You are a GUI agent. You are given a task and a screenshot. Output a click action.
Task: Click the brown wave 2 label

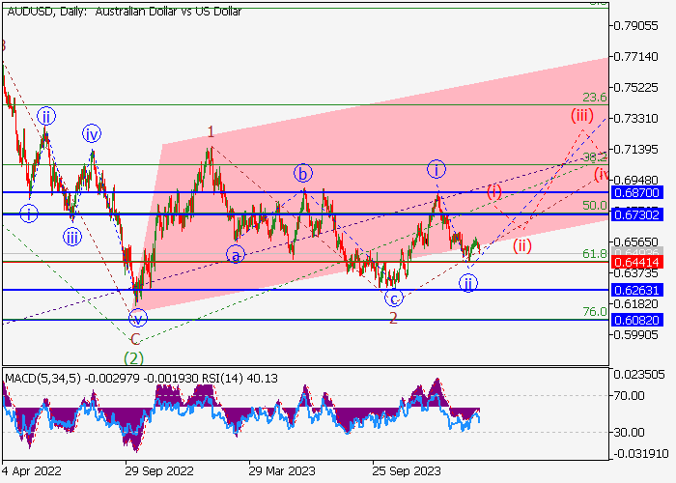coord(393,318)
